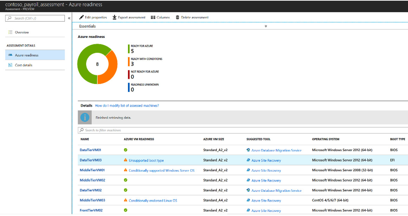Sort by the BOOT TYPE column header

[x=397, y=139]
